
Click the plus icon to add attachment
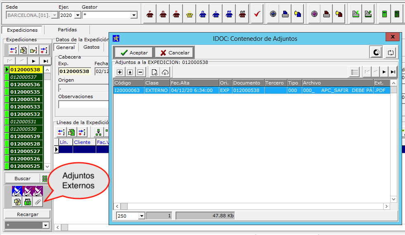(x=120, y=72)
